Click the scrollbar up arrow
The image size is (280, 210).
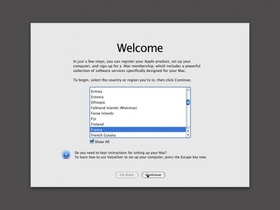click(x=188, y=131)
